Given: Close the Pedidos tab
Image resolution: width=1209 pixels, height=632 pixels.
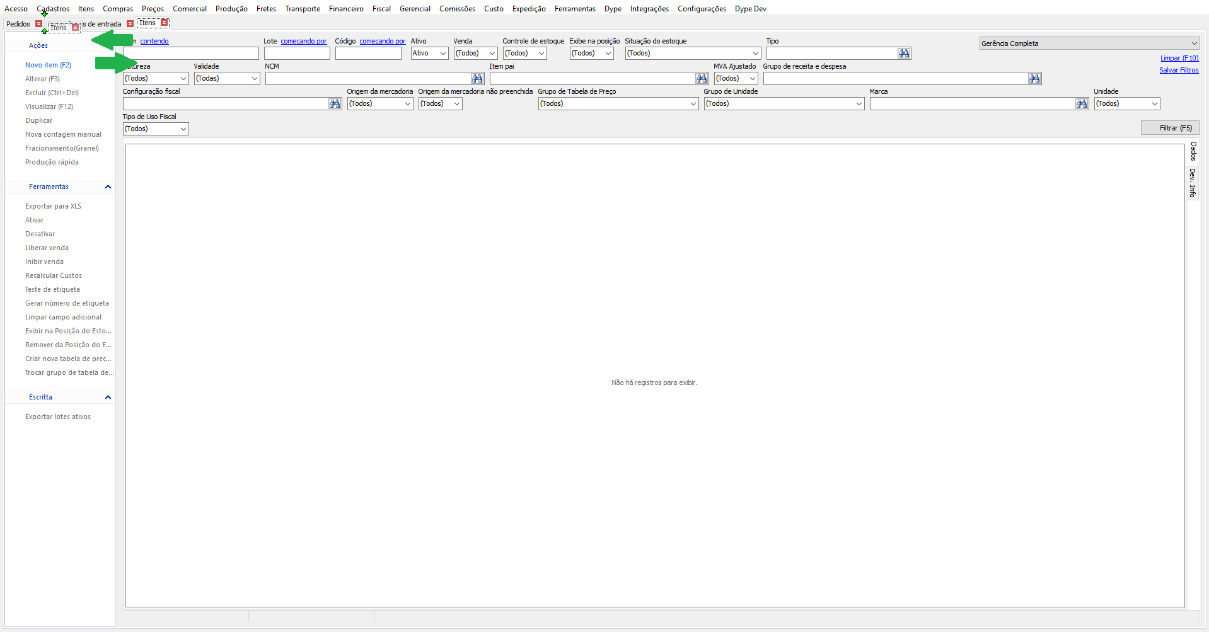Looking at the screenshot, I should [x=38, y=24].
